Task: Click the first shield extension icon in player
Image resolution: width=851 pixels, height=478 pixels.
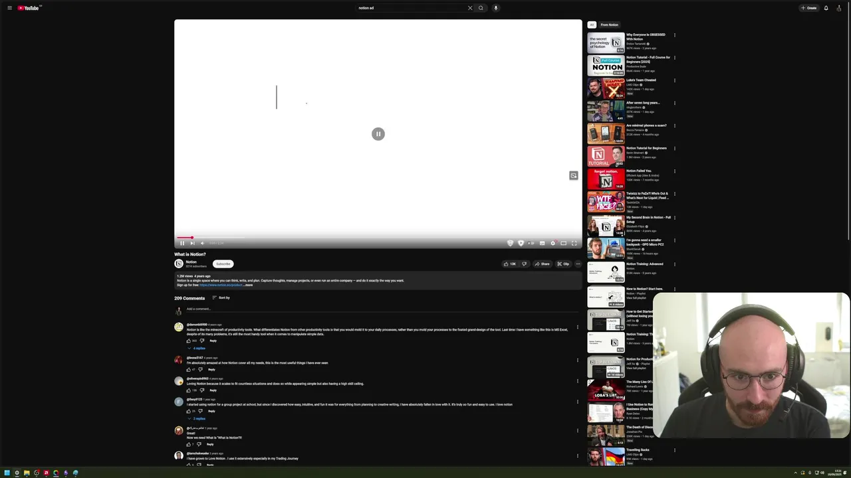Action: pyautogui.click(x=510, y=243)
